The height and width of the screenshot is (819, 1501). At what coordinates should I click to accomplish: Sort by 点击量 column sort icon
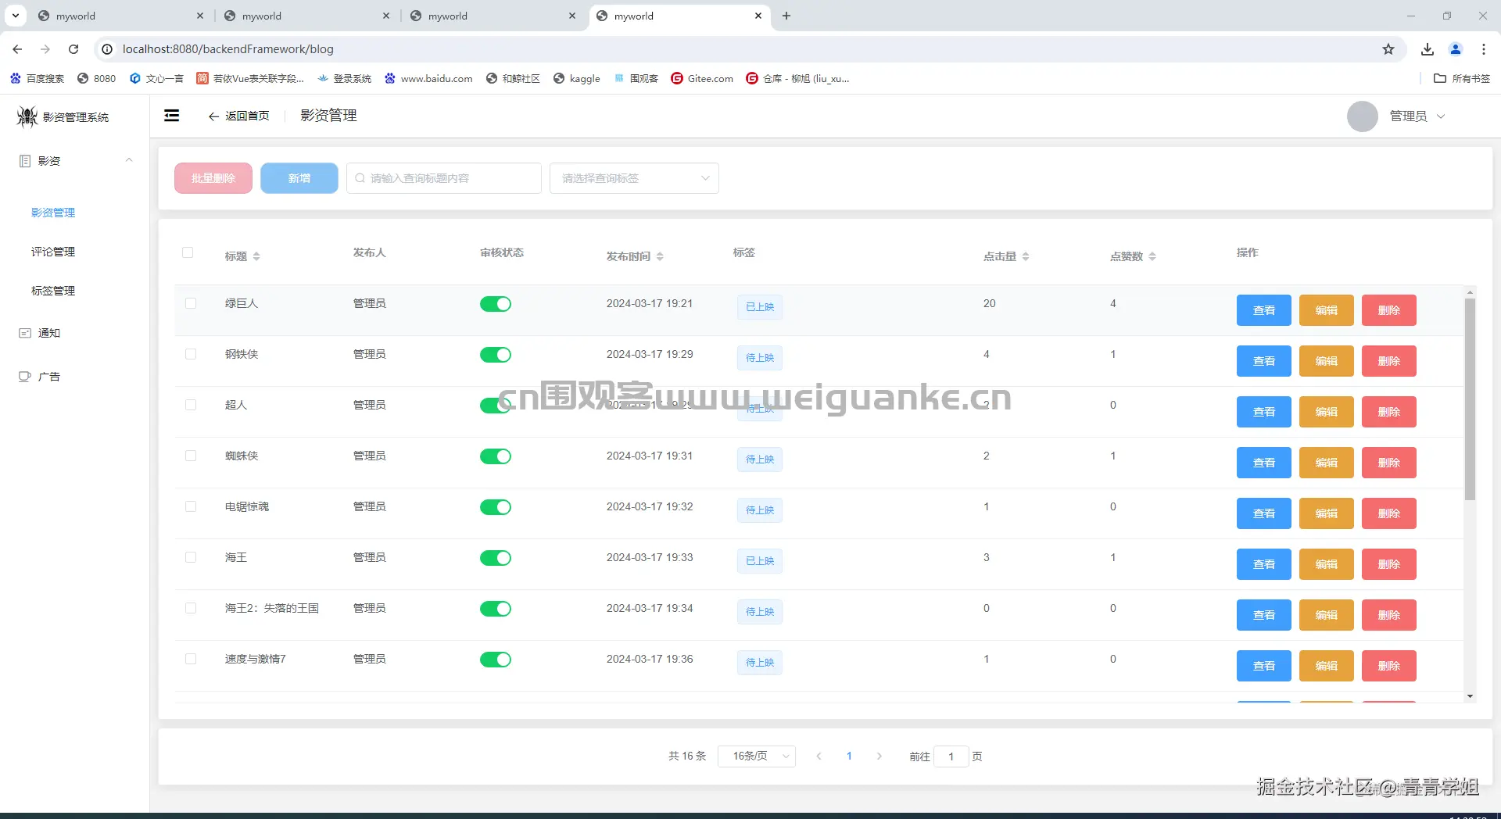[1026, 256]
